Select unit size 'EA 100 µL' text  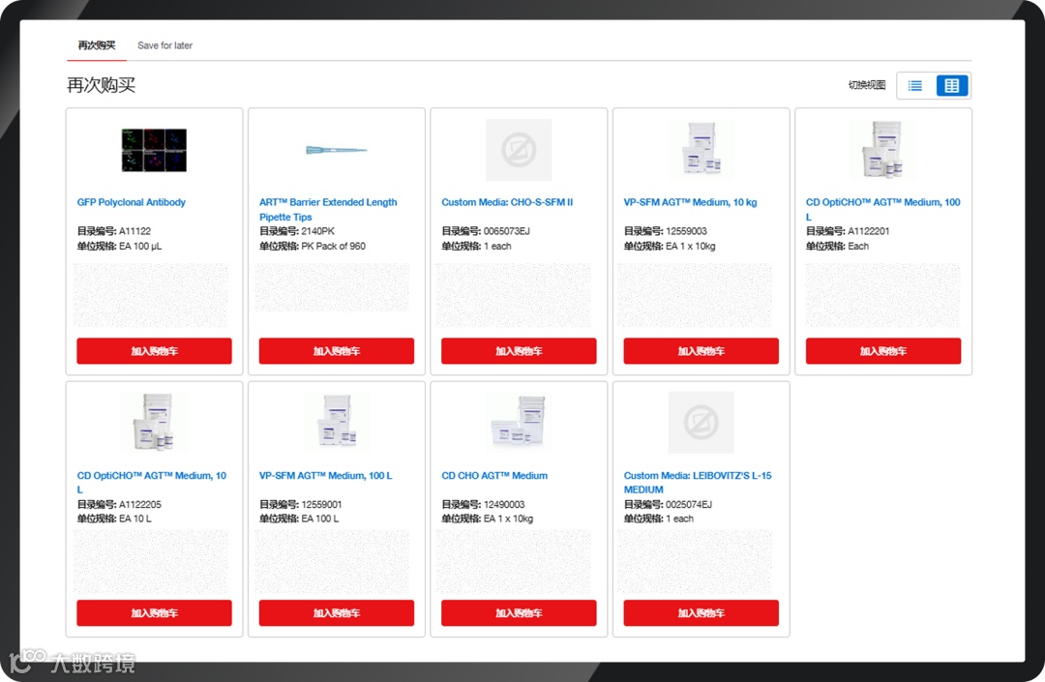pos(140,246)
